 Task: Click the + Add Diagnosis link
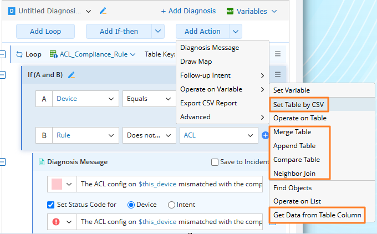[x=188, y=11]
